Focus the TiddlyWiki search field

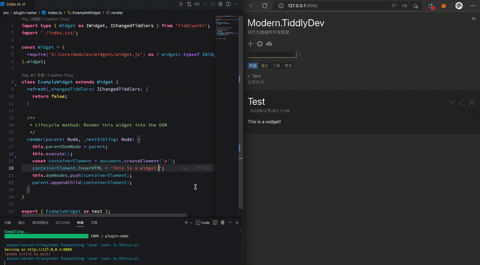[x=272, y=55]
